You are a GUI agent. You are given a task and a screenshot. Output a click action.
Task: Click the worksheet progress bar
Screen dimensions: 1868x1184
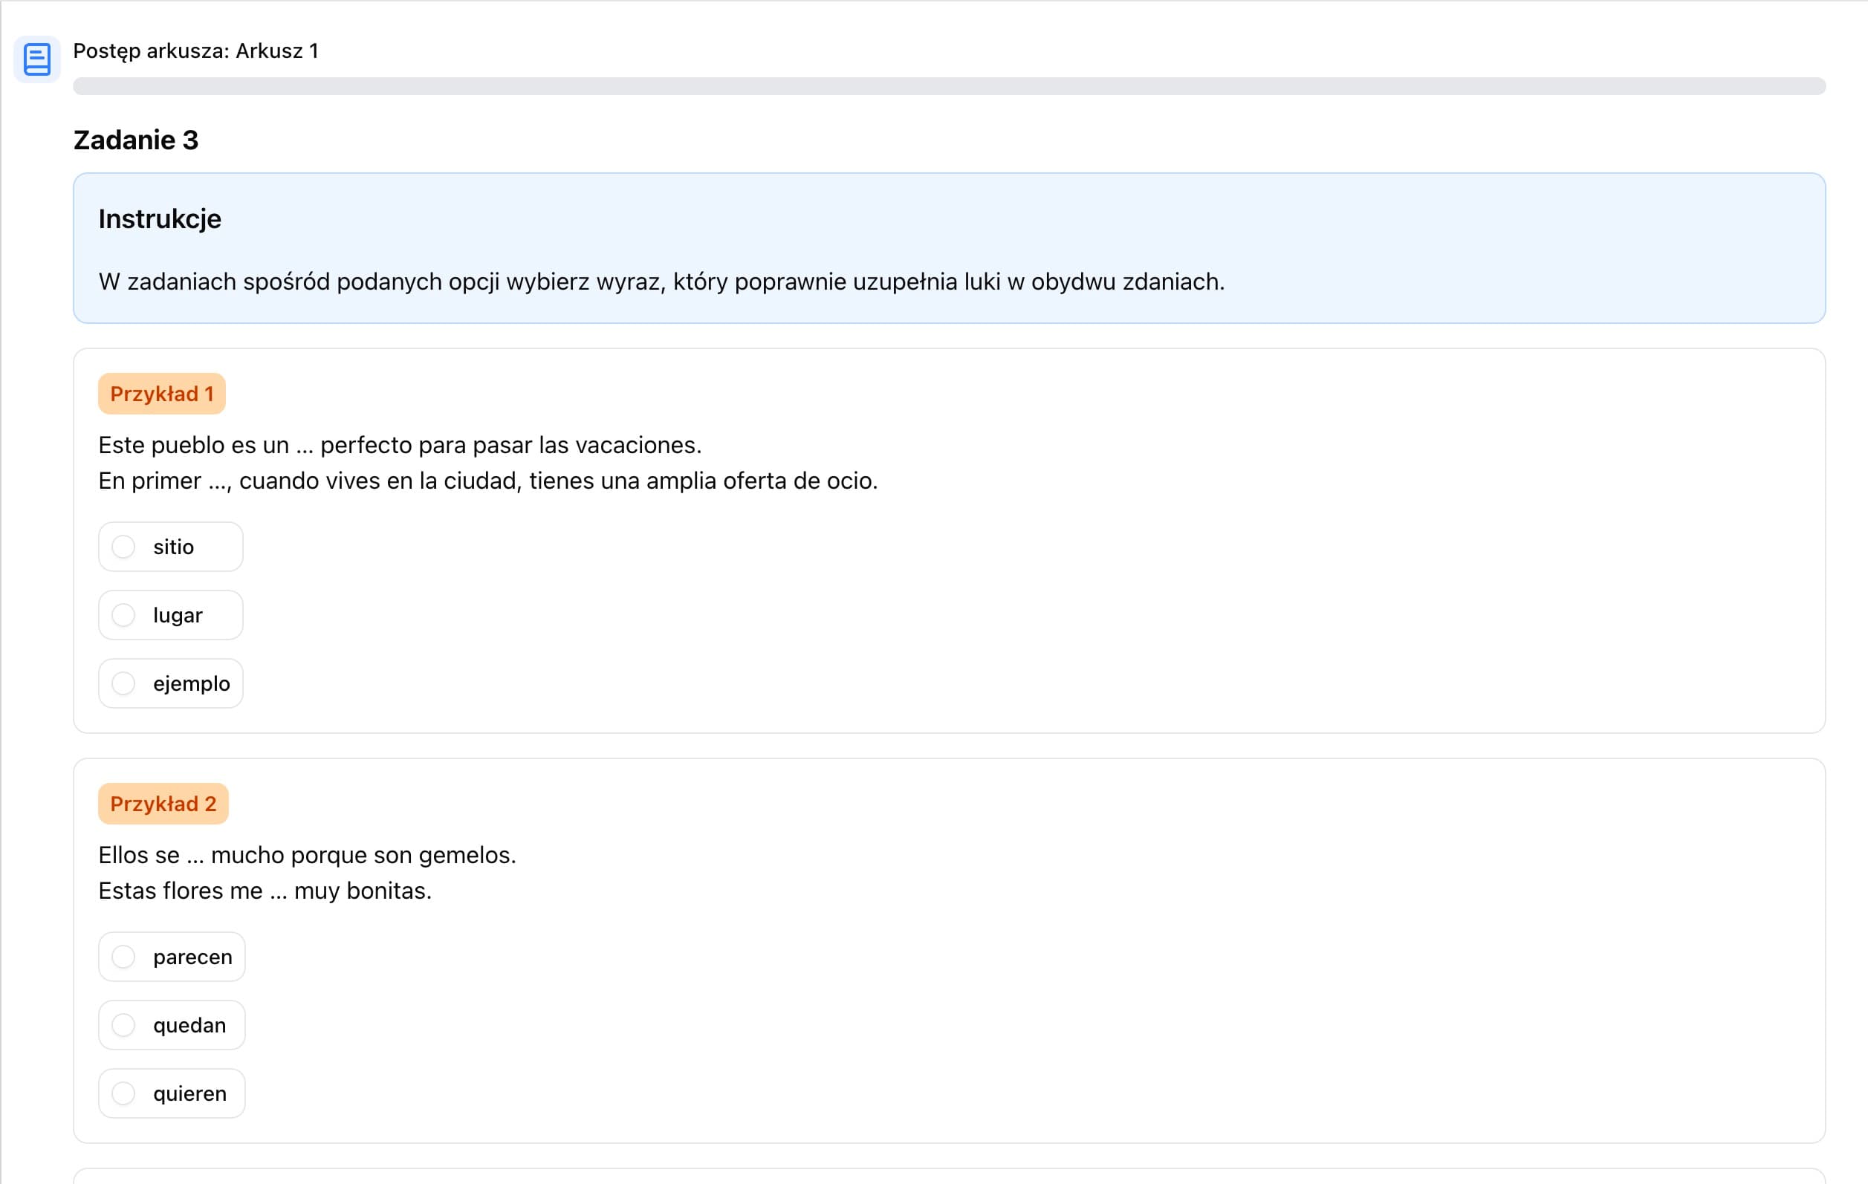pyautogui.click(x=949, y=86)
